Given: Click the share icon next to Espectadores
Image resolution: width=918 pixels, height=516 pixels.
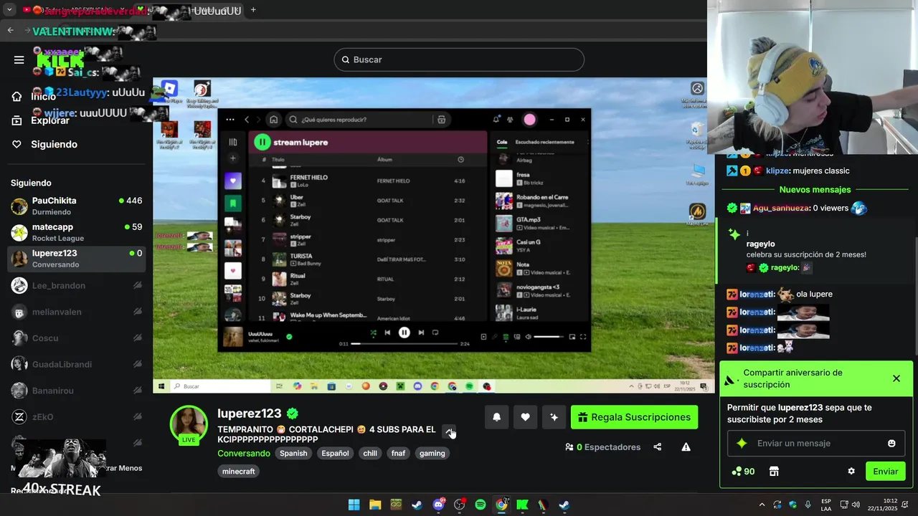Looking at the screenshot, I should click(x=657, y=447).
